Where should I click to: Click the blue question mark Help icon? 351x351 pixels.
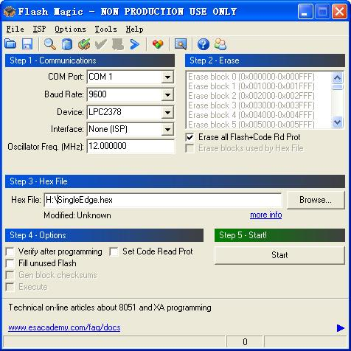tap(204, 44)
